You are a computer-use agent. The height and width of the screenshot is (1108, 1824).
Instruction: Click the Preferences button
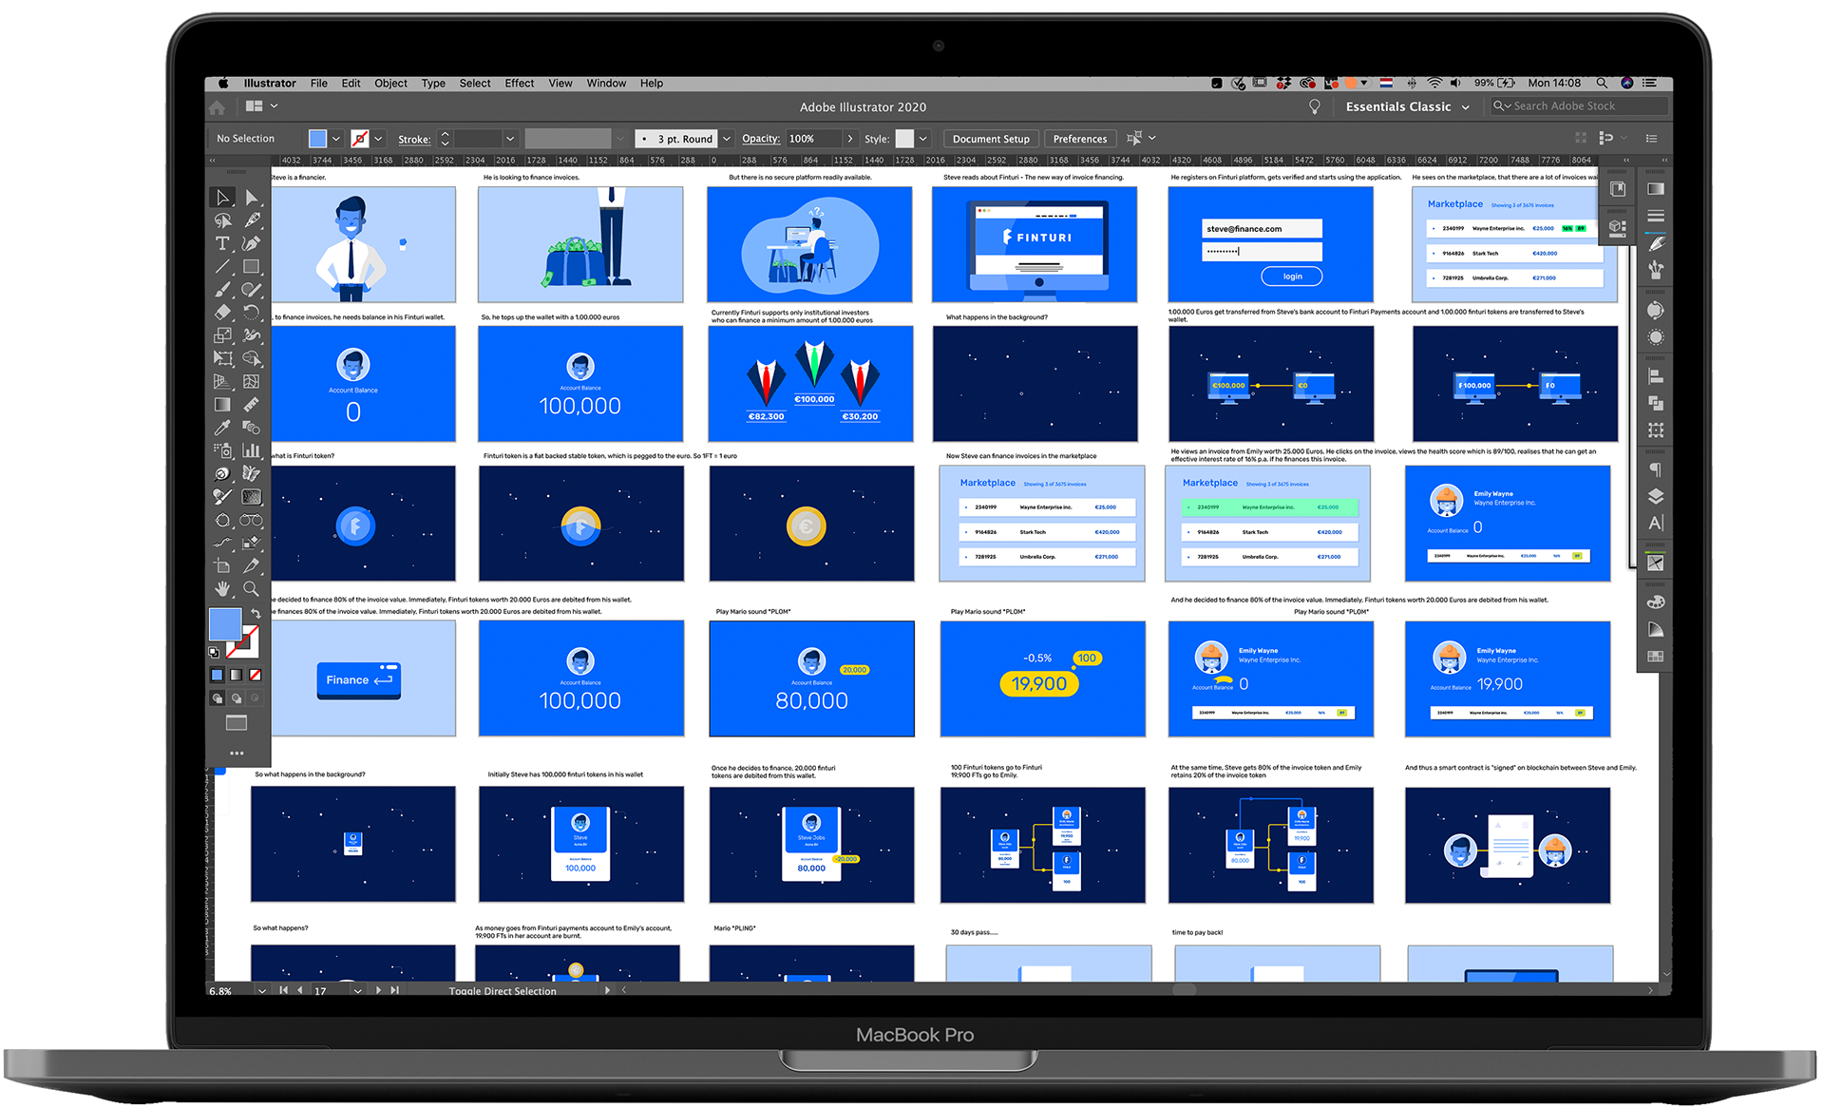(1080, 139)
